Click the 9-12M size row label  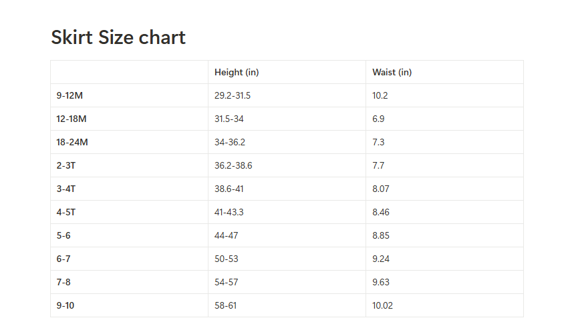click(x=69, y=95)
